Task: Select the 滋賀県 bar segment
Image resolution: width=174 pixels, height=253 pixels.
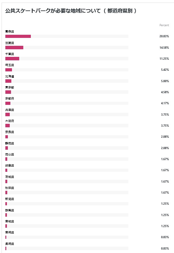Action: 14,47
